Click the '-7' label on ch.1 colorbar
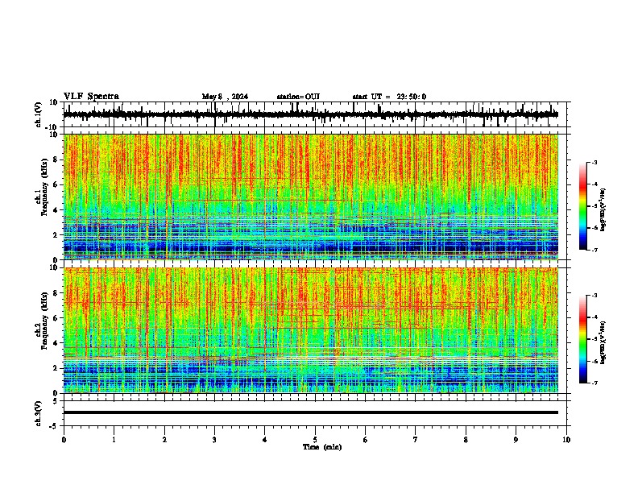638x493 pixels. (x=594, y=250)
